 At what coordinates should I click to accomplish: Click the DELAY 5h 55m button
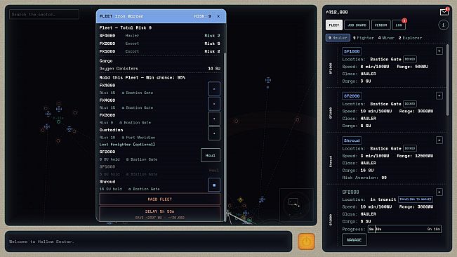(160, 214)
